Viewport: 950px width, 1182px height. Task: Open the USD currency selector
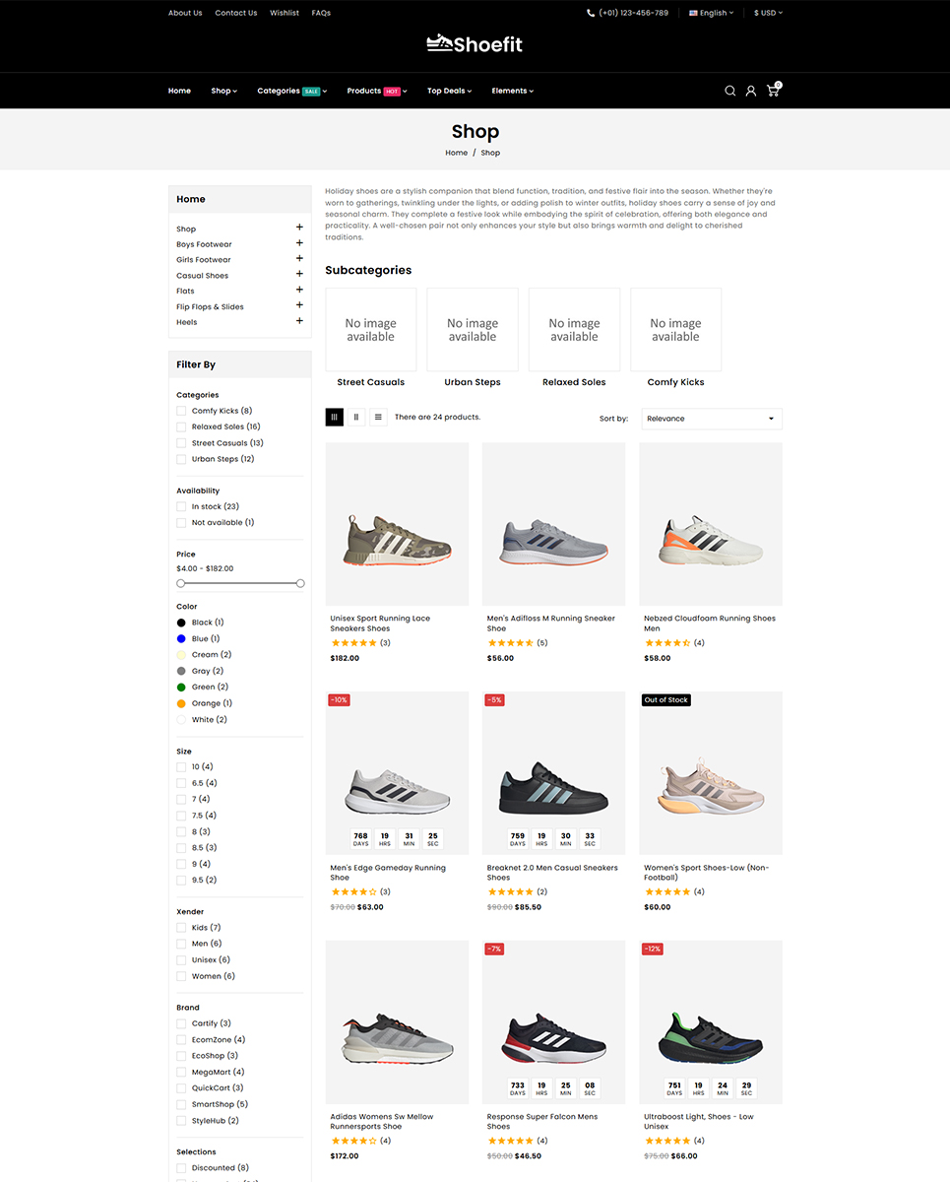pyautogui.click(x=768, y=13)
